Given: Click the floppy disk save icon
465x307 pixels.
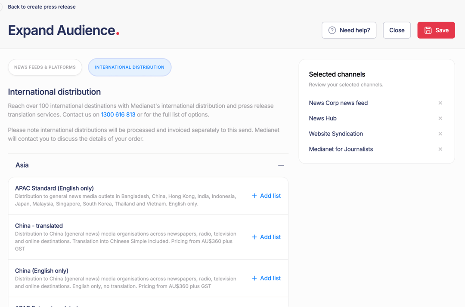Looking at the screenshot, I should 428,30.
